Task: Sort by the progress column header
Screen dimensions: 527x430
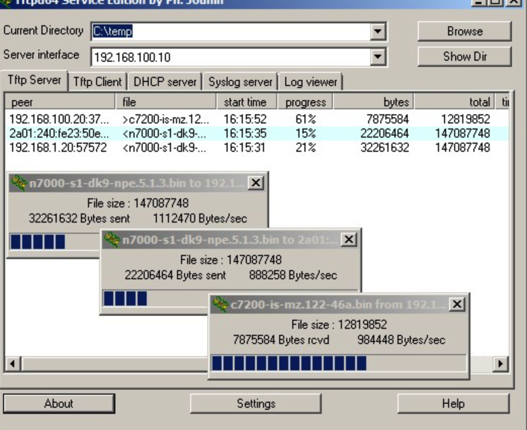Action: click(x=305, y=102)
